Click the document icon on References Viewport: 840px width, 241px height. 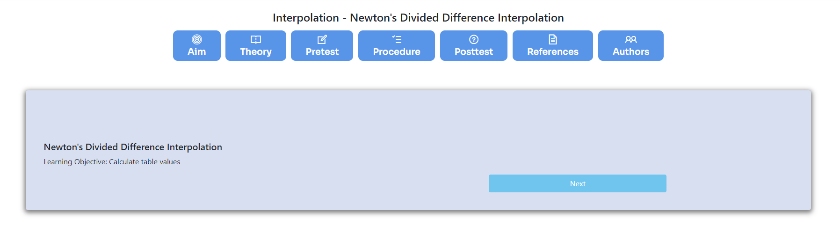pos(553,39)
